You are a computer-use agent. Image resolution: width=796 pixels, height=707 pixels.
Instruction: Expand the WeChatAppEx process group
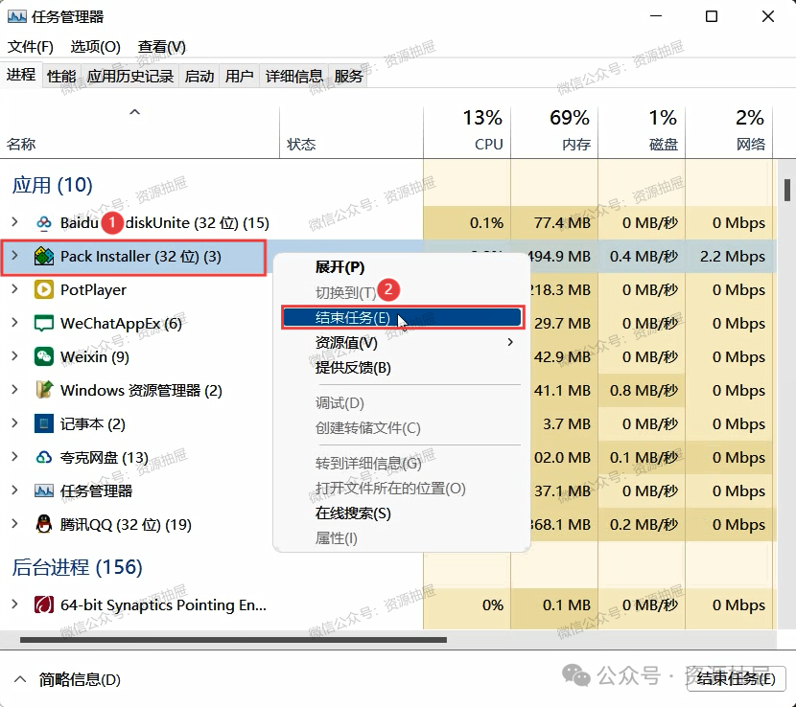point(14,323)
